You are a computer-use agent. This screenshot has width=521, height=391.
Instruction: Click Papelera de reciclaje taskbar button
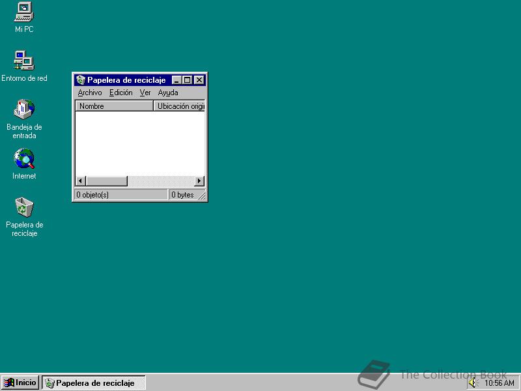(94, 383)
